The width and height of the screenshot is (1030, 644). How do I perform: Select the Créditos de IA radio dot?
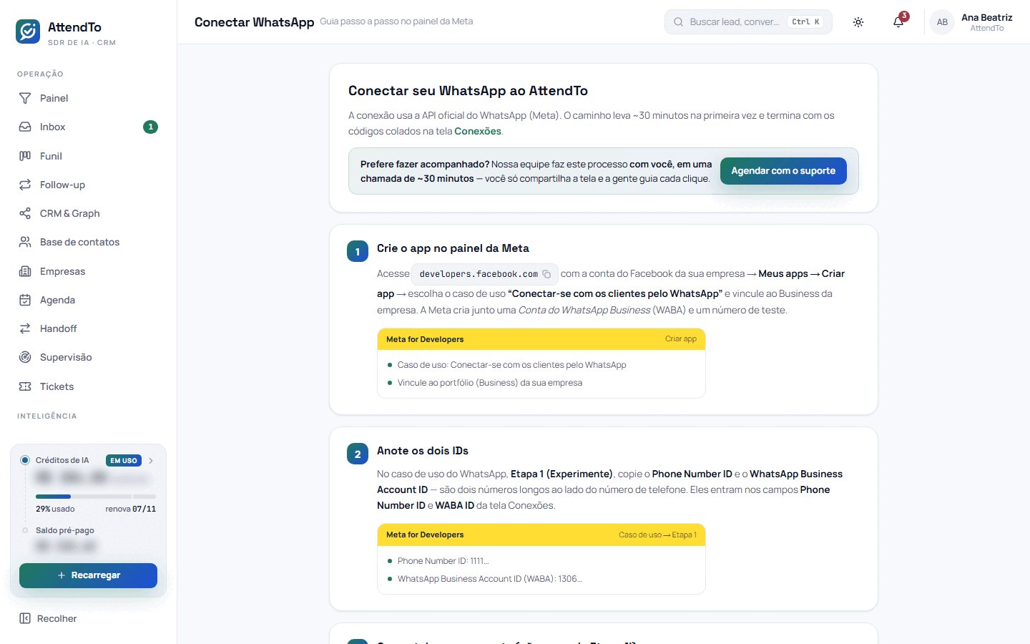pos(25,460)
